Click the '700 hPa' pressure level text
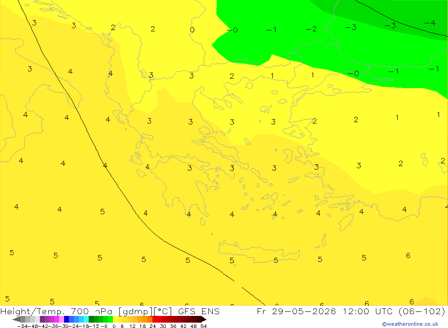The width and height of the screenshot is (448, 328). pos(91,311)
